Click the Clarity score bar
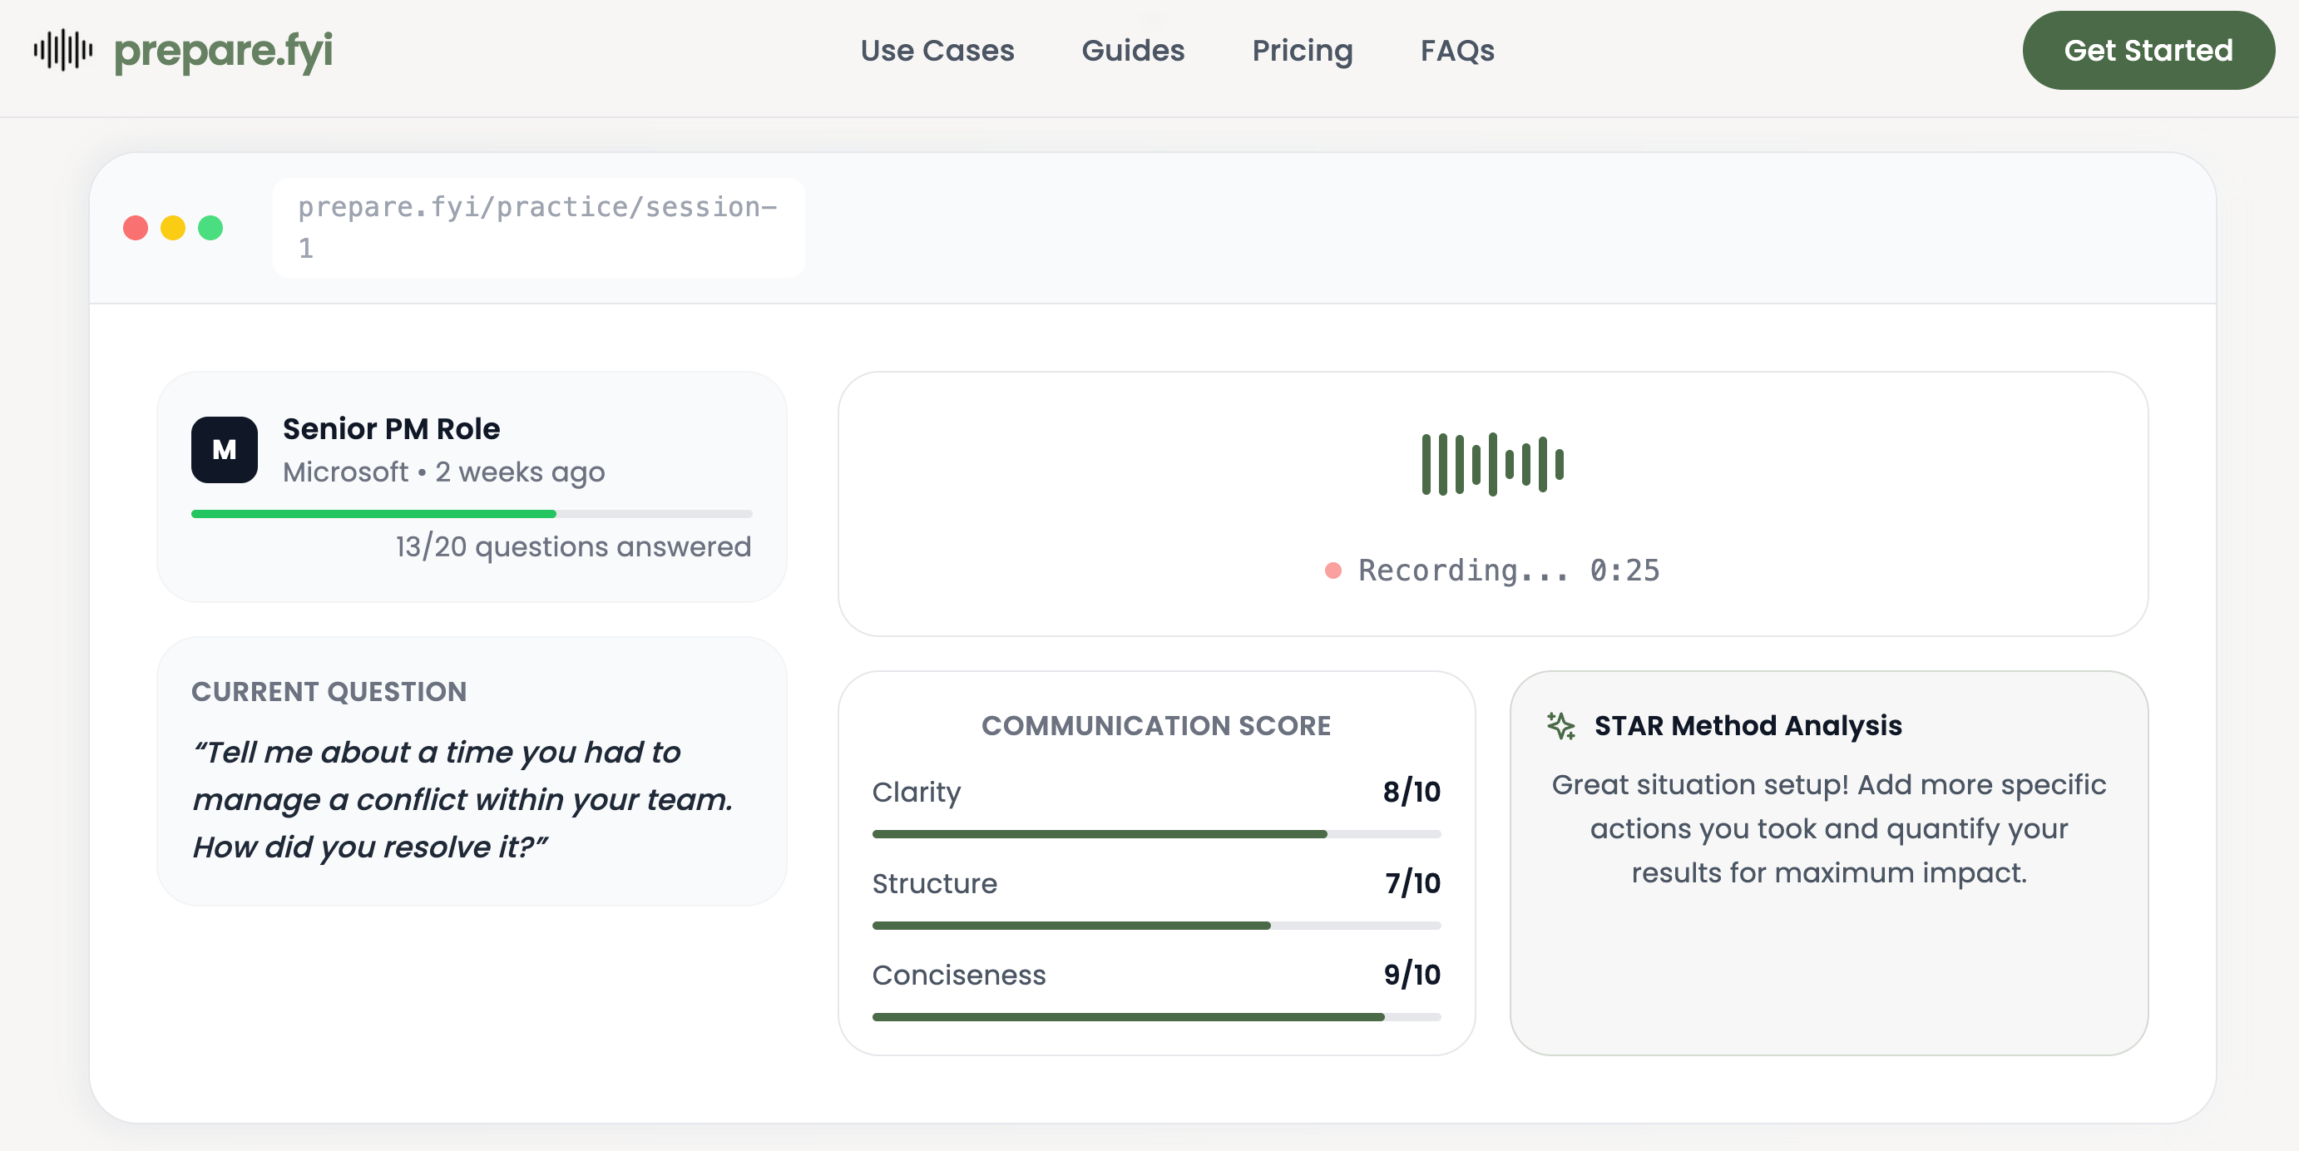 [x=1156, y=834]
